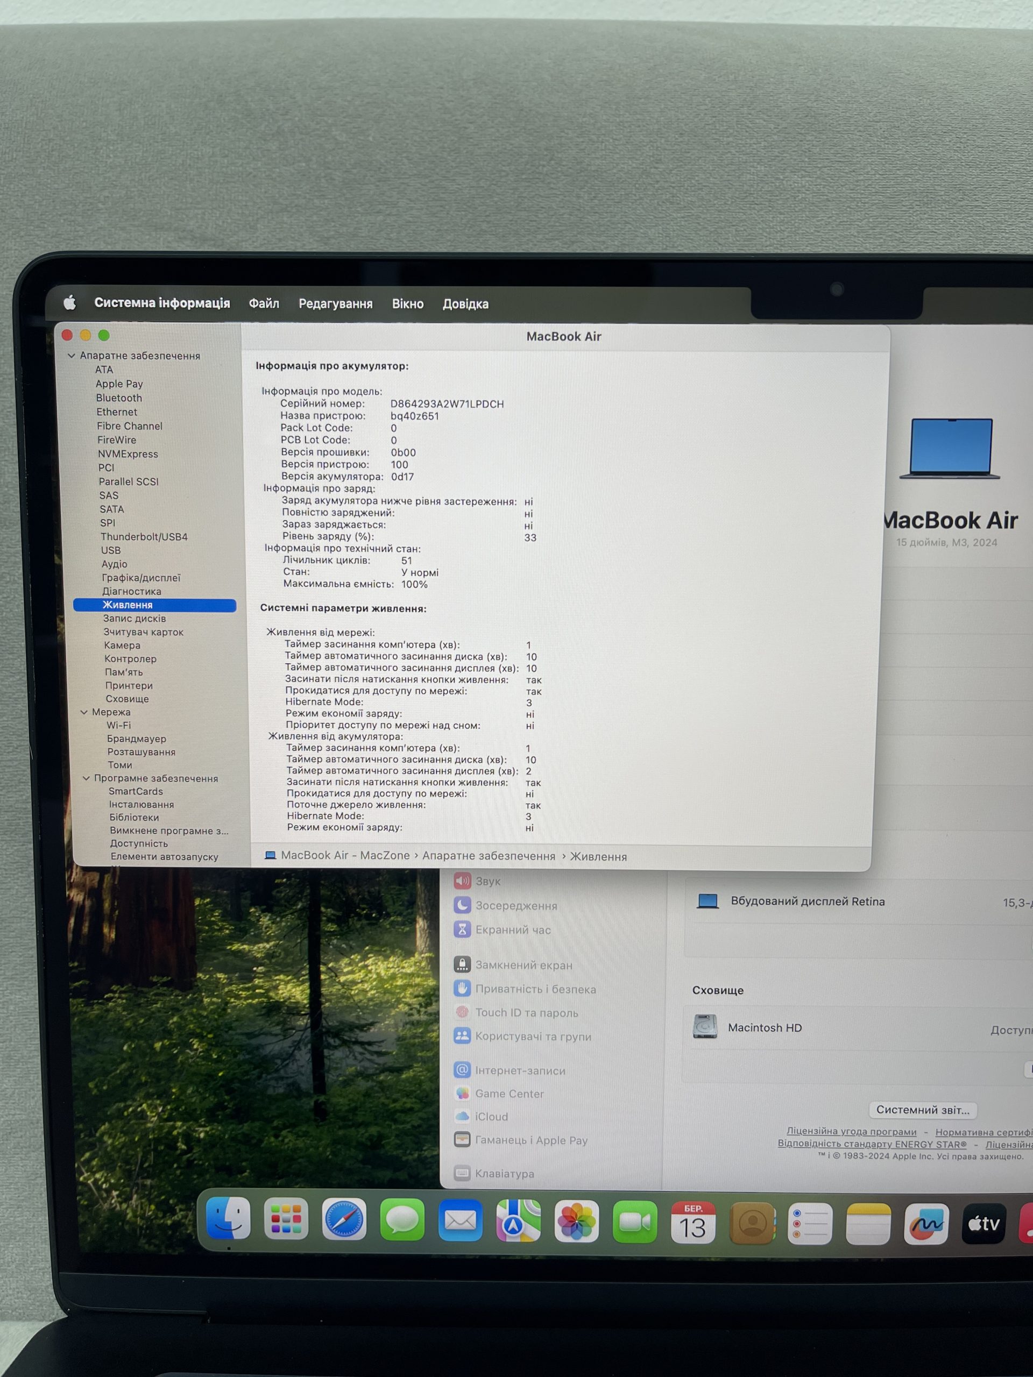Open Calendar showing 13 in Dock
Viewport: 1033px width, 1377px height.
(693, 1223)
